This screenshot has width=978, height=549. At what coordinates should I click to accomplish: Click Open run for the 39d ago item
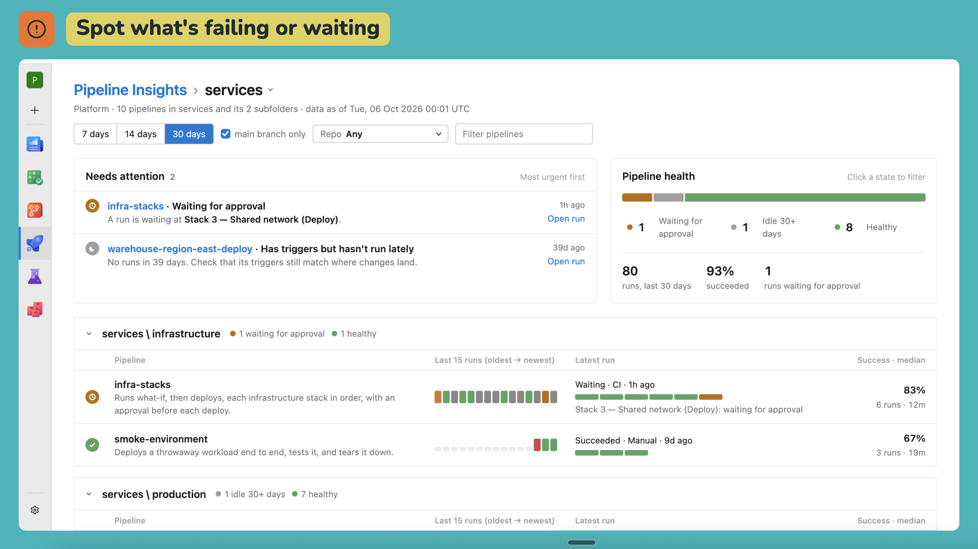click(566, 262)
